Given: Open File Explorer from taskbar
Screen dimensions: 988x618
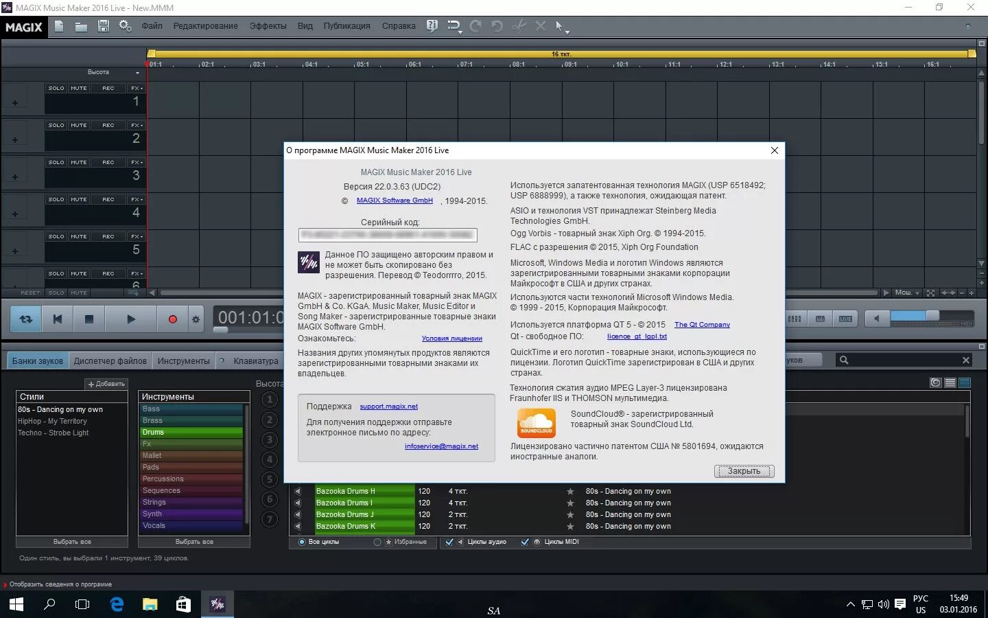Looking at the screenshot, I should pyautogui.click(x=150, y=604).
